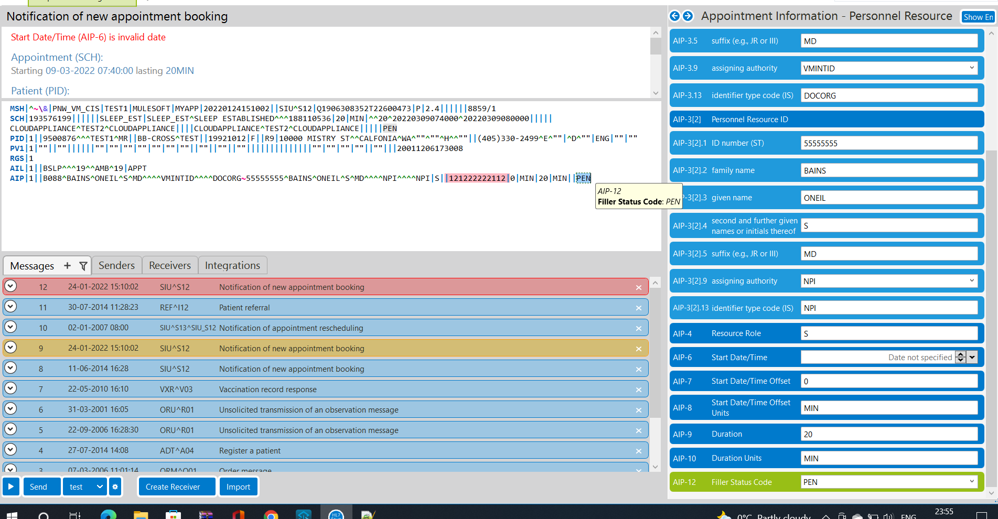This screenshot has height=519, width=998.
Task: Remove message 6 with its X icon
Action: pyautogui.click(x=639, y=410)
